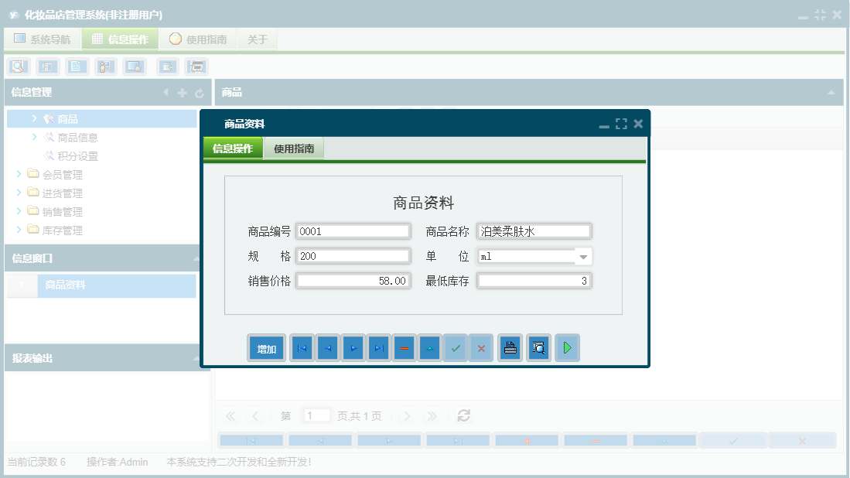The width and height of the screenshot is (850, 478).
Task: Jump to the last record in 商品资料 dialog
Action: (x=378, y=347)
